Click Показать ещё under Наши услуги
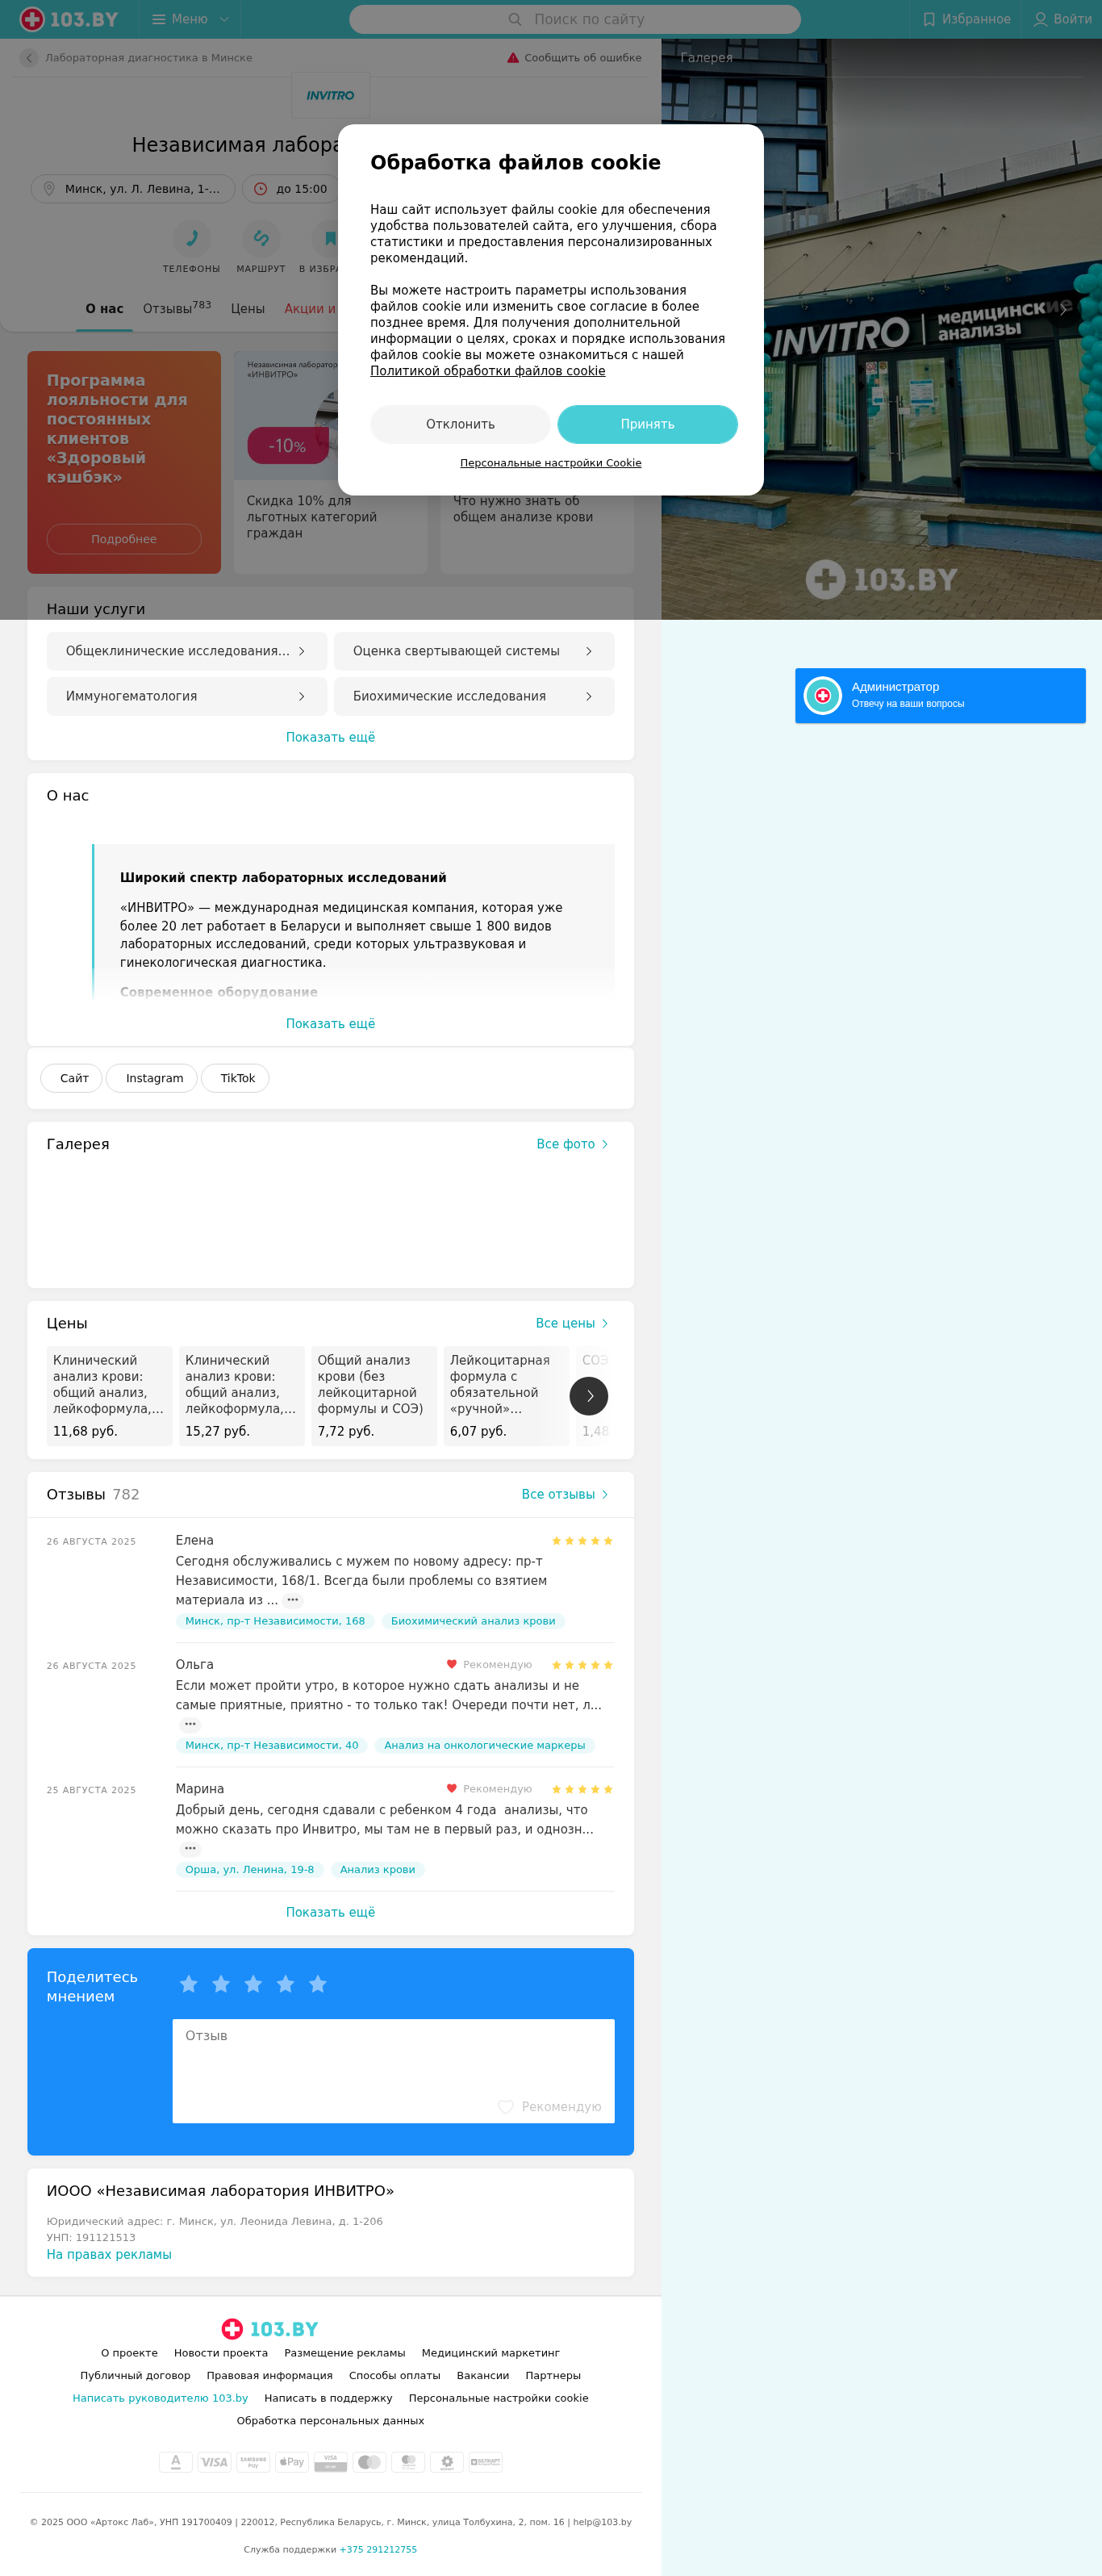 331,737
